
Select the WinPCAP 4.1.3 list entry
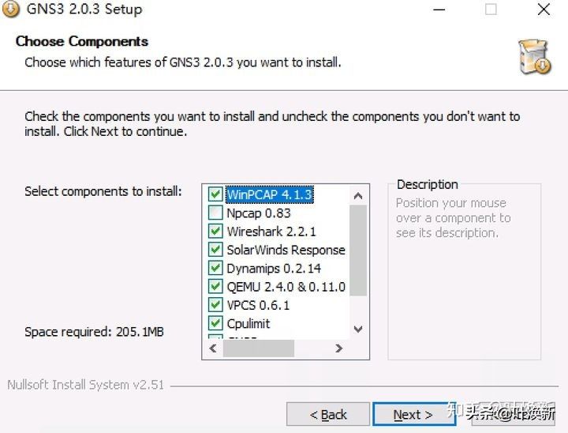pyautogui.click(x=269, y=194)
